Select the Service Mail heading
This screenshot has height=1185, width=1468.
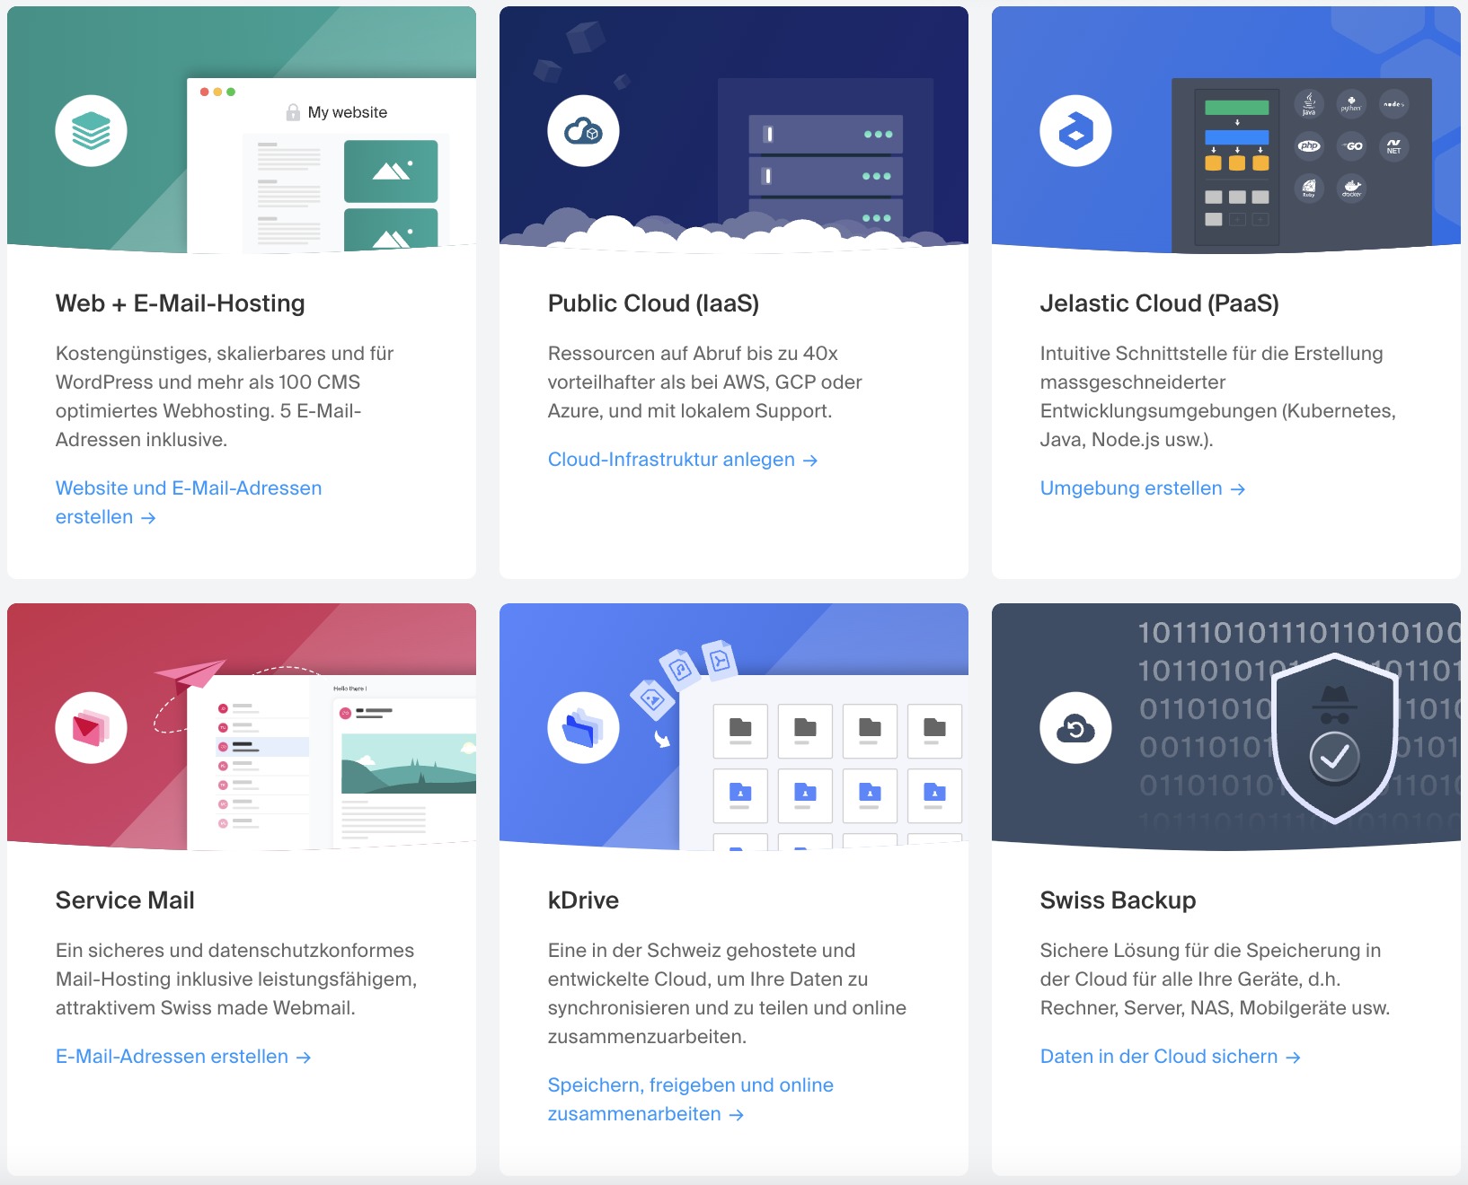pos(125,900)
